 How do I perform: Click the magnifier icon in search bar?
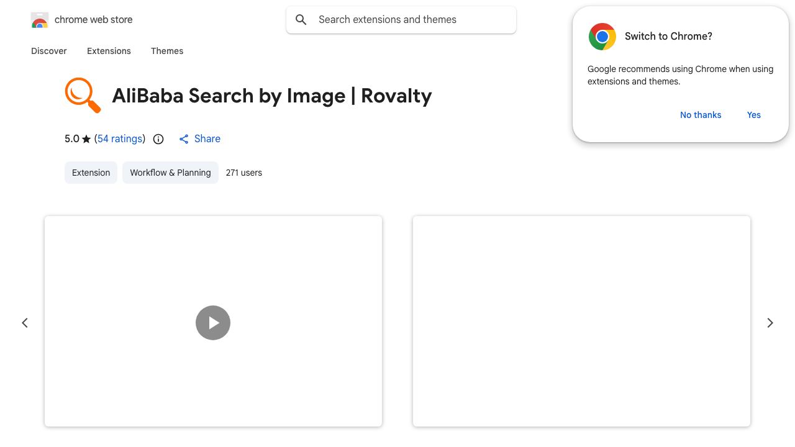pos(301,20)
